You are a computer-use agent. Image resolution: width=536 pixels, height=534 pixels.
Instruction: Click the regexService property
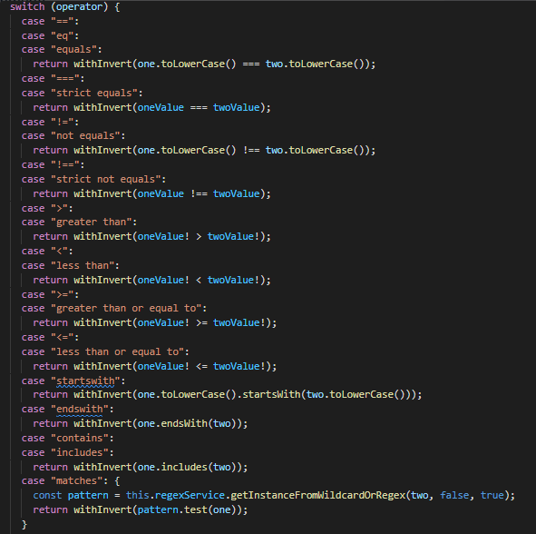(x=190, y=495)
